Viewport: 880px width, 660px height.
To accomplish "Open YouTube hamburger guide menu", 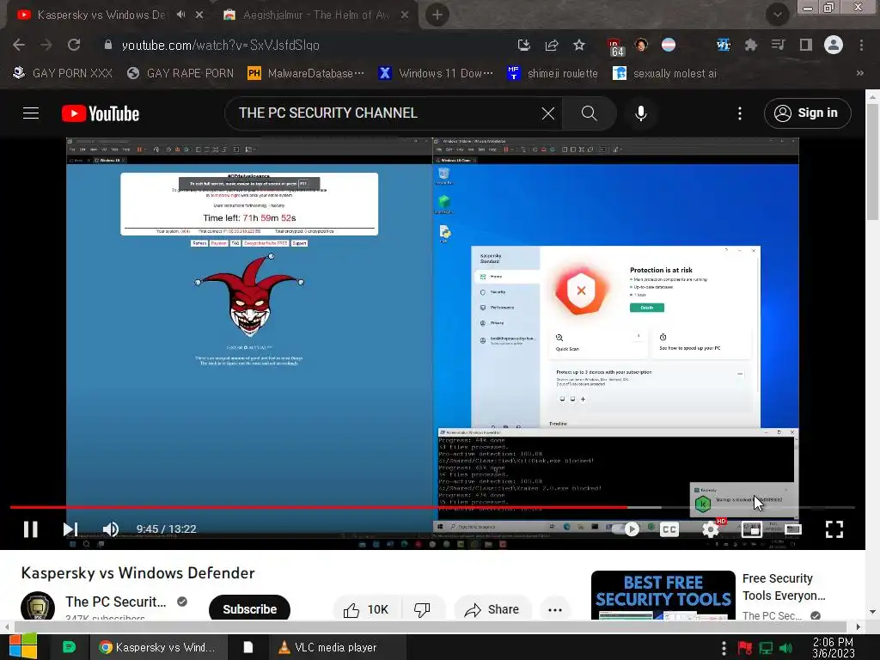I will pyautogui.click(x=31, y=113).
